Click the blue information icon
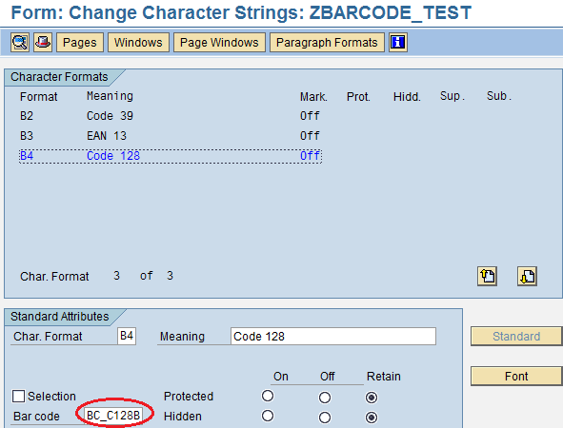The image size is (563, 428). coord(398,42)
